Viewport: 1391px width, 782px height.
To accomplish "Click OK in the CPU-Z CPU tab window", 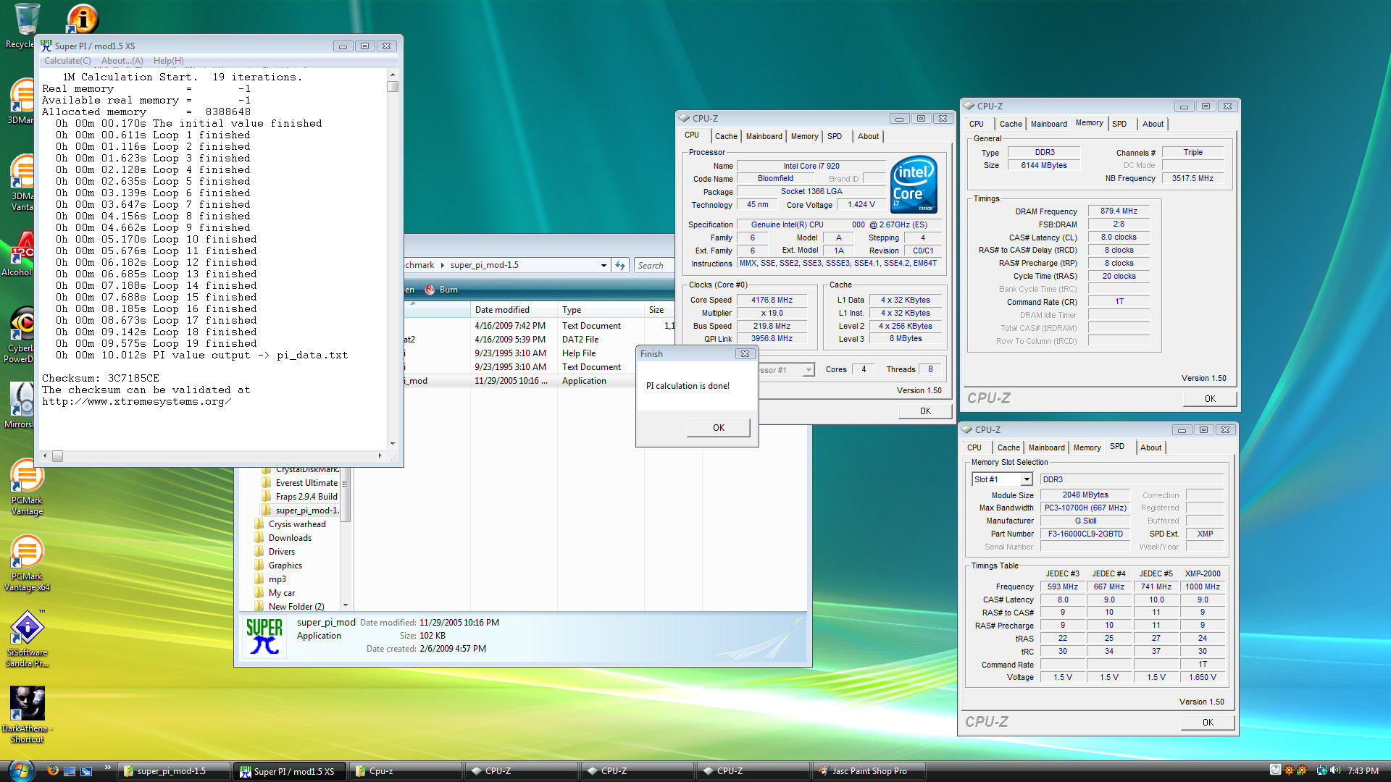I will (925, 411).
